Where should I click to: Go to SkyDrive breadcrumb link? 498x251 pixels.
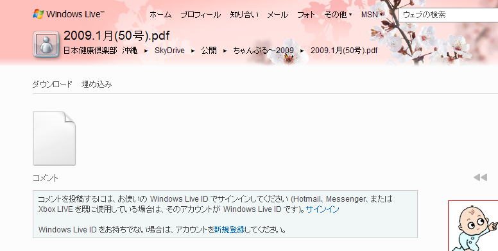169,51
